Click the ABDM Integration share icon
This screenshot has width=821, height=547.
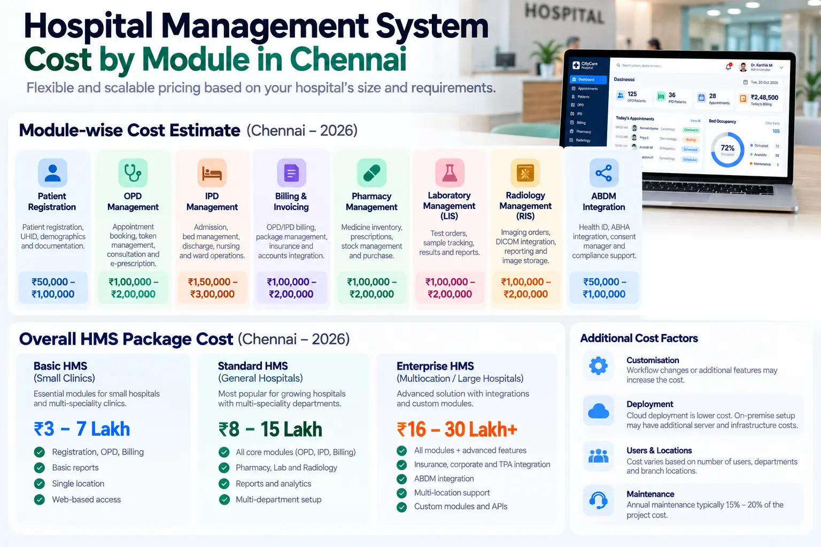pyautogui.click(x=604, y=173)
